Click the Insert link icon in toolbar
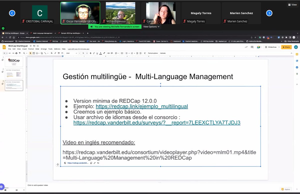Image resolution: width=300 pixels, height=194 pixels. pyautogui.click(x=108, y=53)
